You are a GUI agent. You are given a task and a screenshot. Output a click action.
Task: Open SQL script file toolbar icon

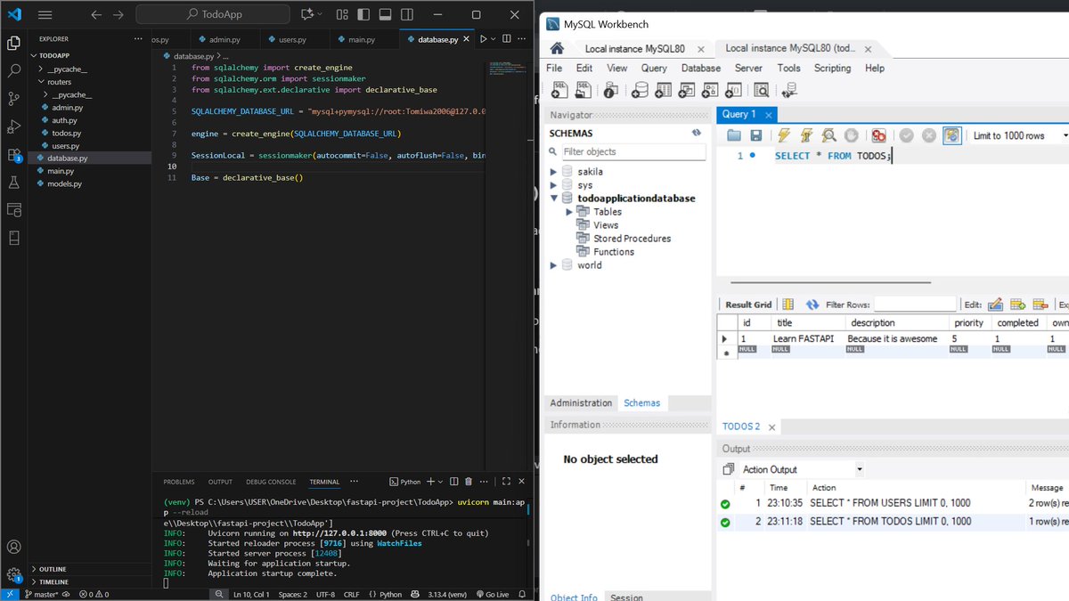583,89
